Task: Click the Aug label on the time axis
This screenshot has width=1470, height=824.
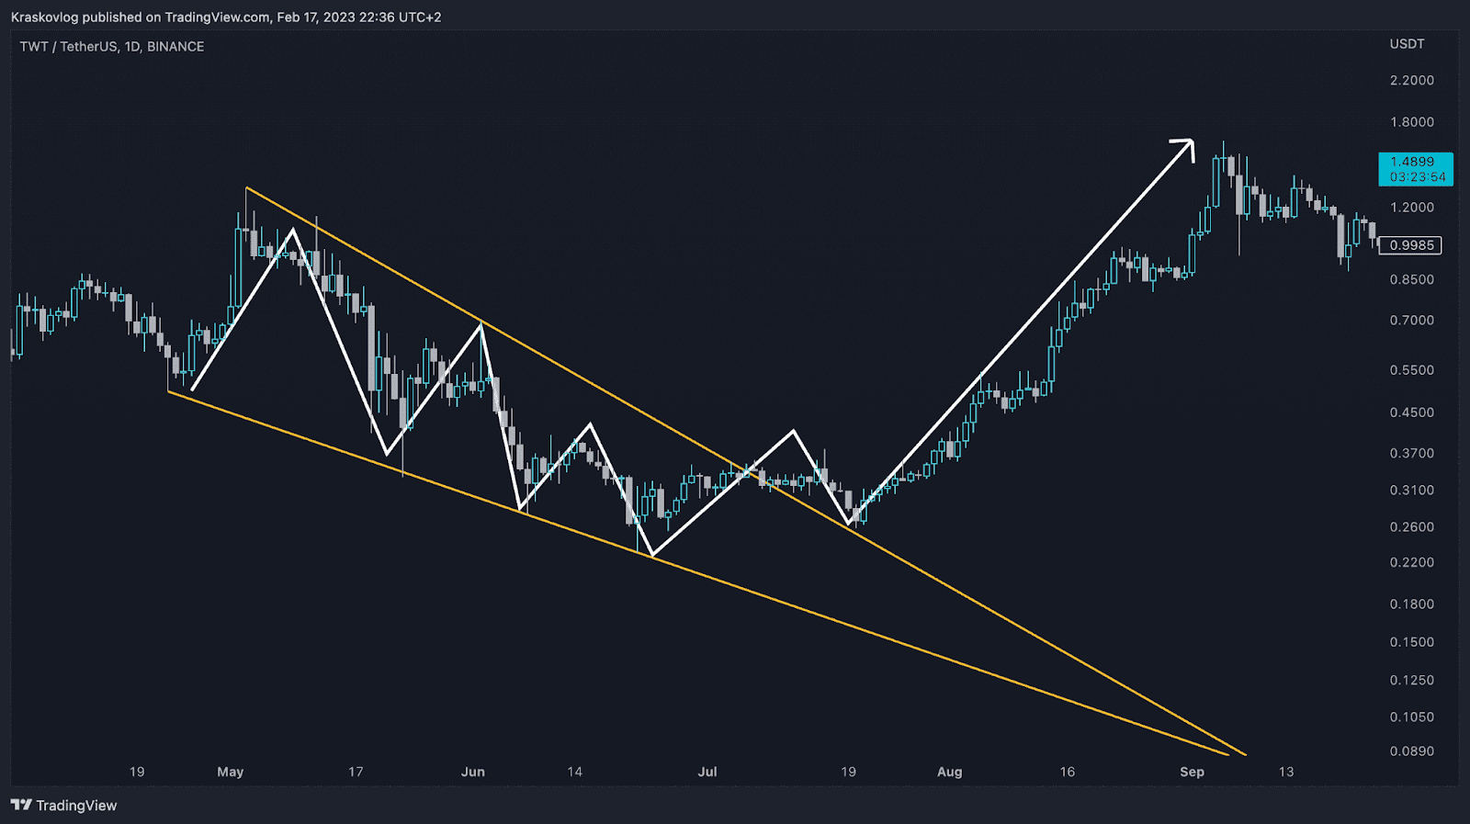Action: point(950,773)
